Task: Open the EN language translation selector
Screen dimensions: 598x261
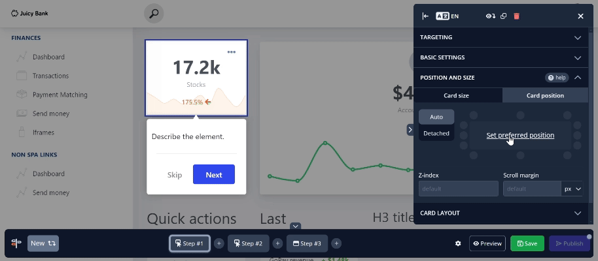Action: pos(448,16)
